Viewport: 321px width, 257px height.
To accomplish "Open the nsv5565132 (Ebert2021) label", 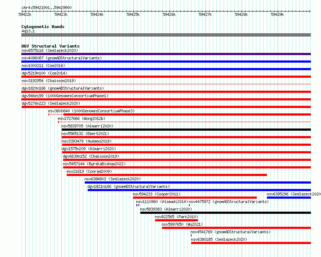I will coord(85,134).
